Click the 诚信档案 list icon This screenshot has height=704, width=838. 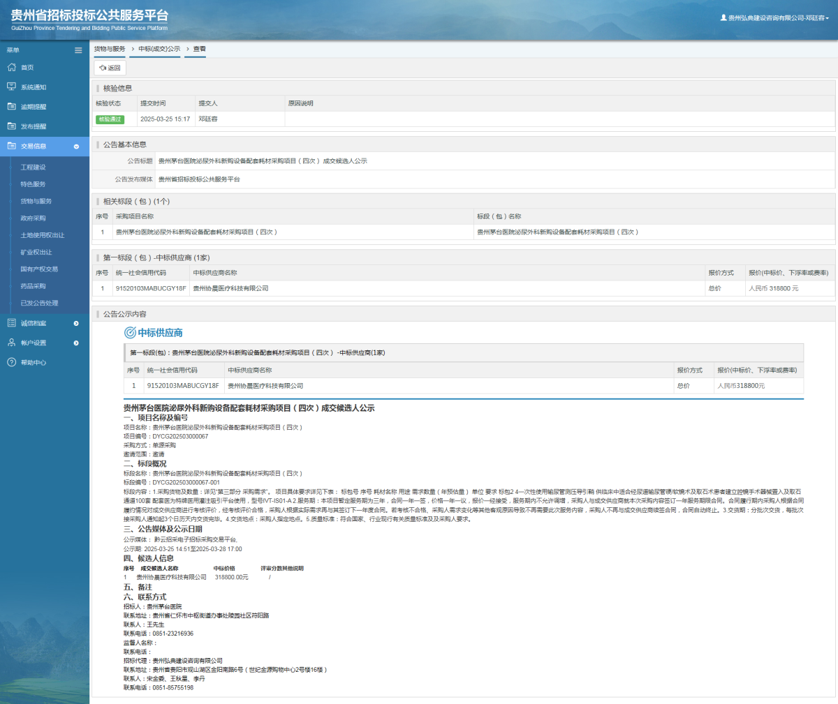[11, 323]
